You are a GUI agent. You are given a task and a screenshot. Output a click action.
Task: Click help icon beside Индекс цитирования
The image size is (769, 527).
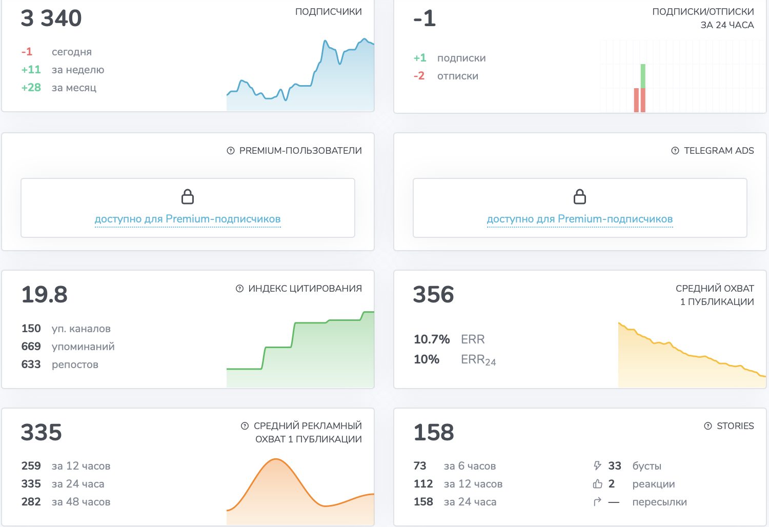(239, 289)
